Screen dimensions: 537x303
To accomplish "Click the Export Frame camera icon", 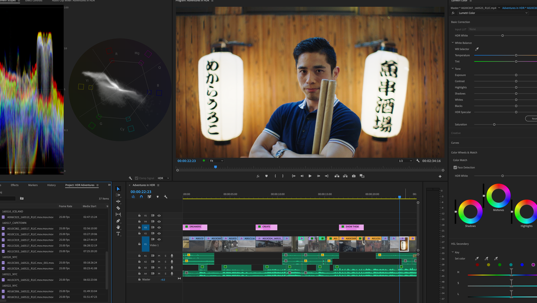I will [x=353, y=176].
